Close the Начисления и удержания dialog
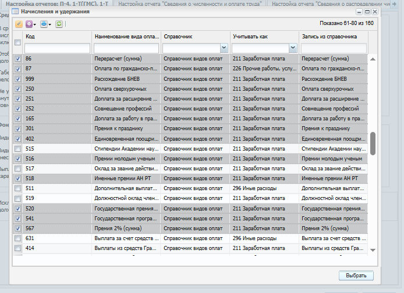 375,12
